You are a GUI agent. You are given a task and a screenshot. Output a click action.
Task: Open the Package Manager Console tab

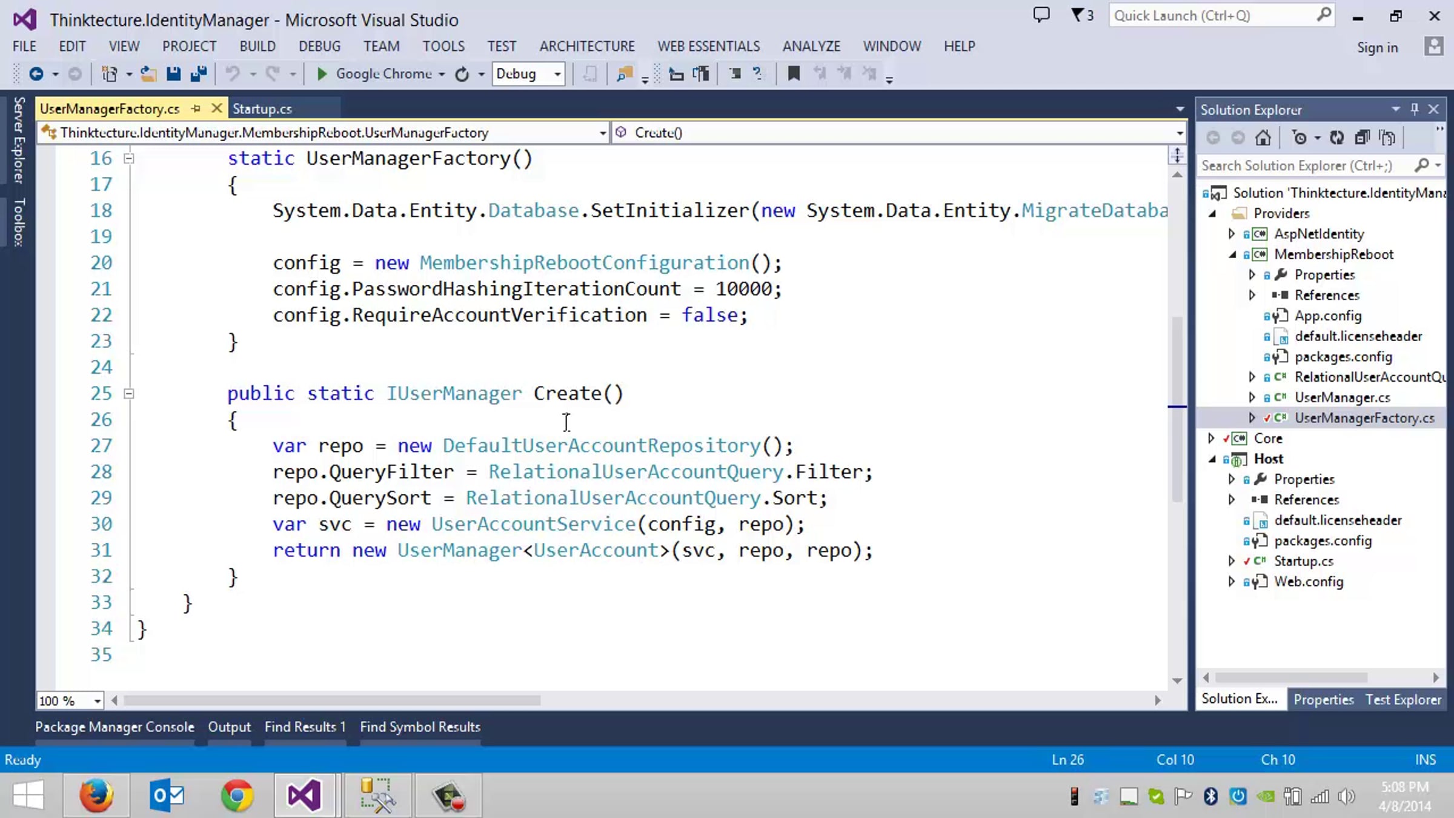[x=115, y=727]
